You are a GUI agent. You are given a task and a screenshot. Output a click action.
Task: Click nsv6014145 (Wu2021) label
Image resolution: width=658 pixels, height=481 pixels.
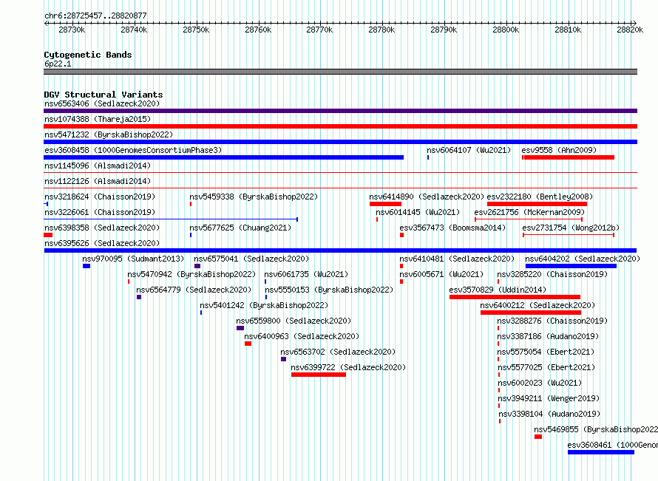pos(418,212)
